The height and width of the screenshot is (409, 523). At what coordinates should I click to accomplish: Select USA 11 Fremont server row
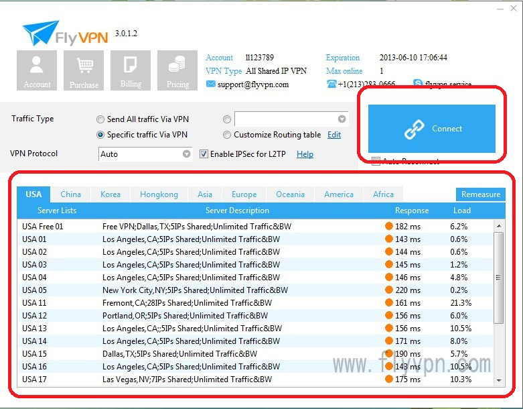tap(255, 302)
